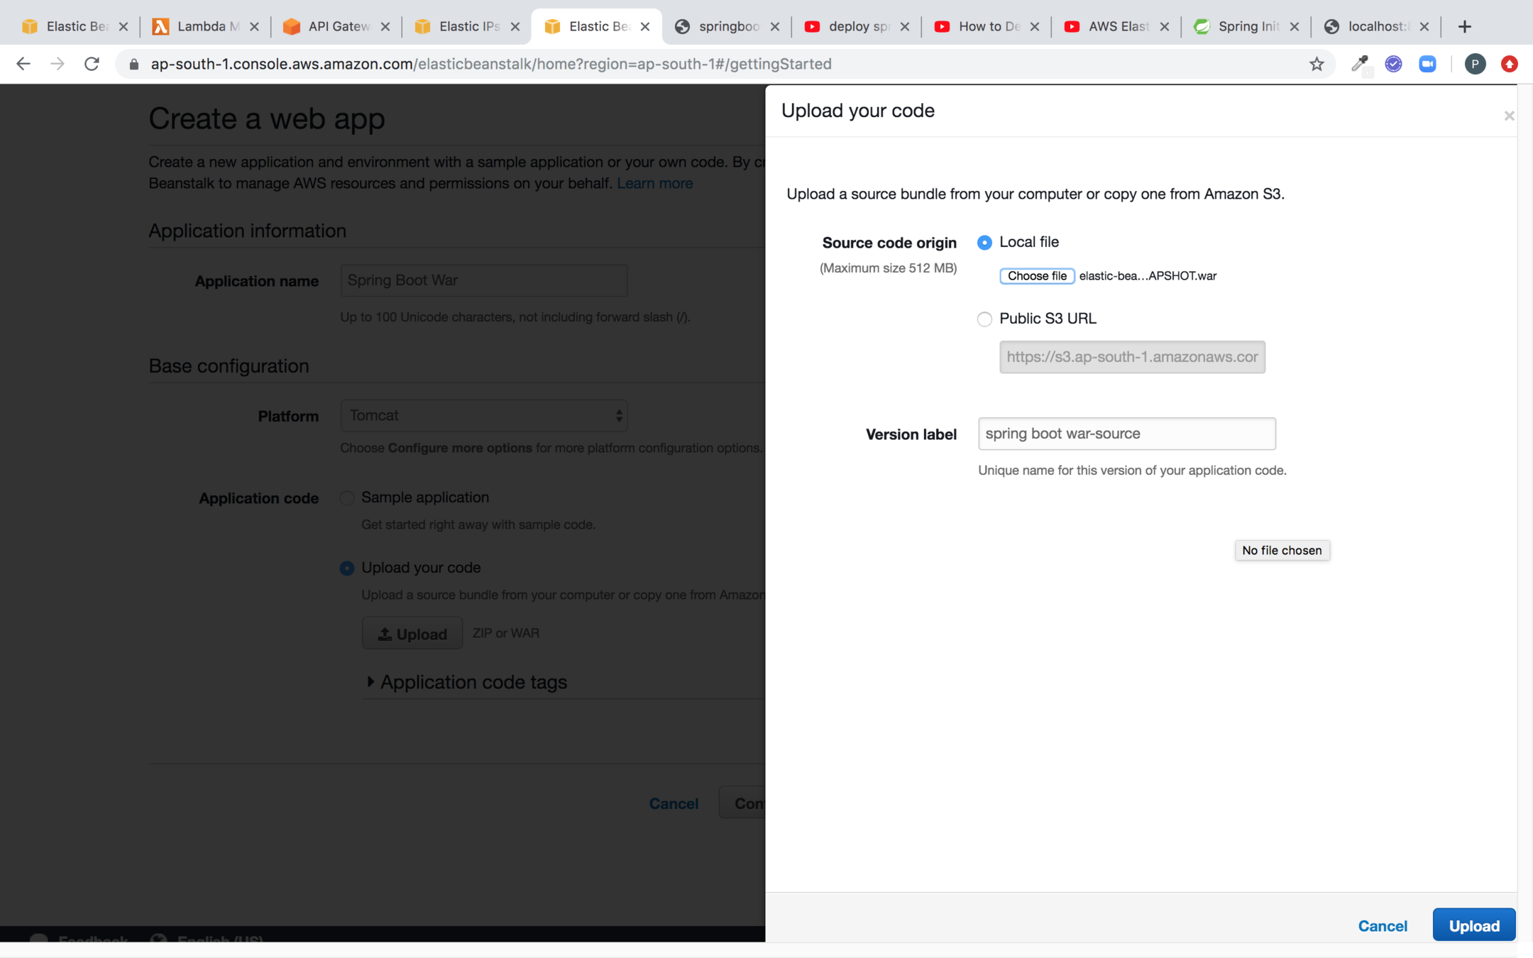
Task: Click the browser reload icon
Action: tap(92, 64)
